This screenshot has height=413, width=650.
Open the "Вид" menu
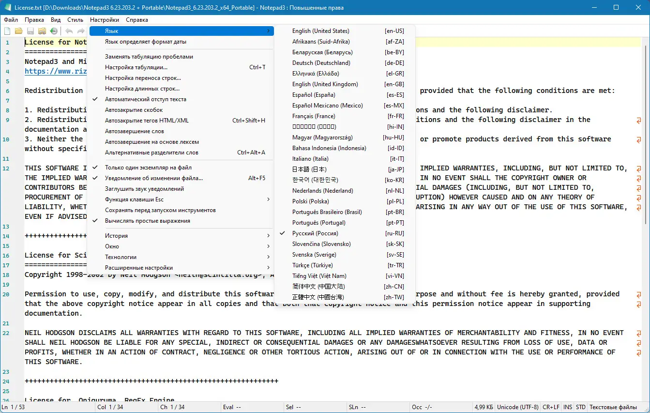[x=56, y=20]
